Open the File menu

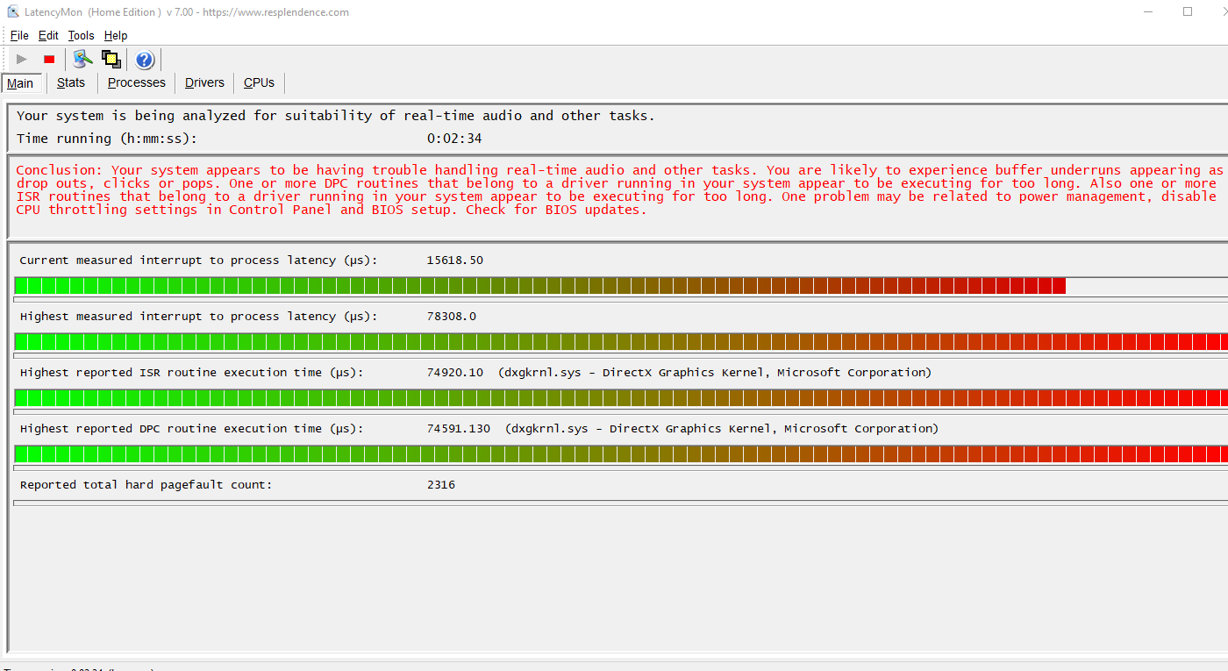pyautogui.click(x=19, y=36)
